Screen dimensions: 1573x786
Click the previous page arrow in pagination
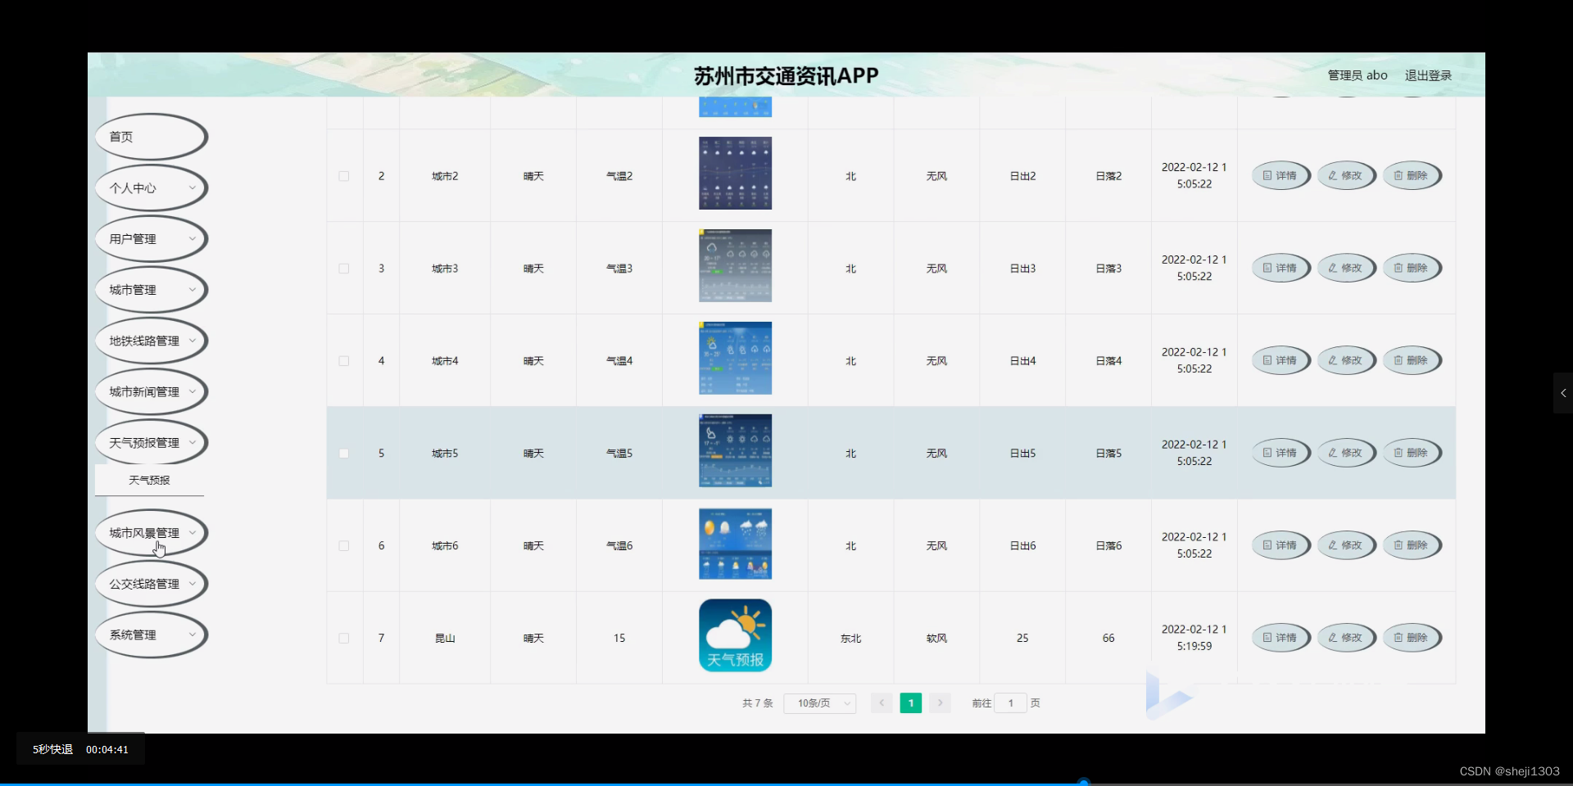pyautogui.click(x=880, y=702)
